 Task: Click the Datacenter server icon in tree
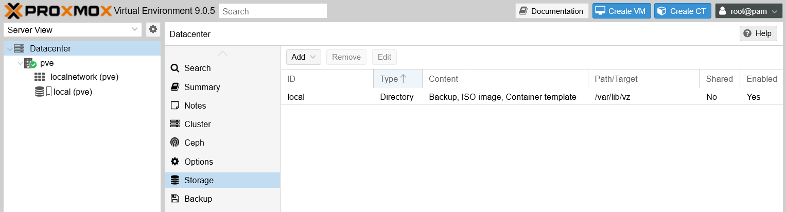[x=19, y=48]
